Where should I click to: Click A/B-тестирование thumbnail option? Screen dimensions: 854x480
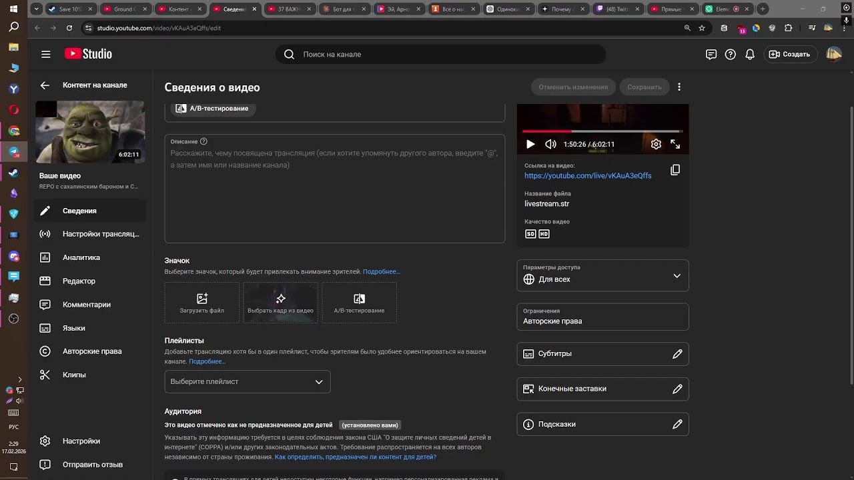pos(359,303)
